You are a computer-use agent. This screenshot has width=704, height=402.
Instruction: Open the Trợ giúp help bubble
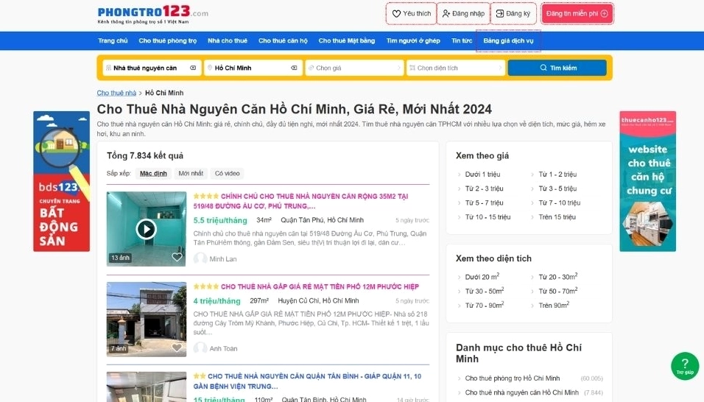click(685, 366)
